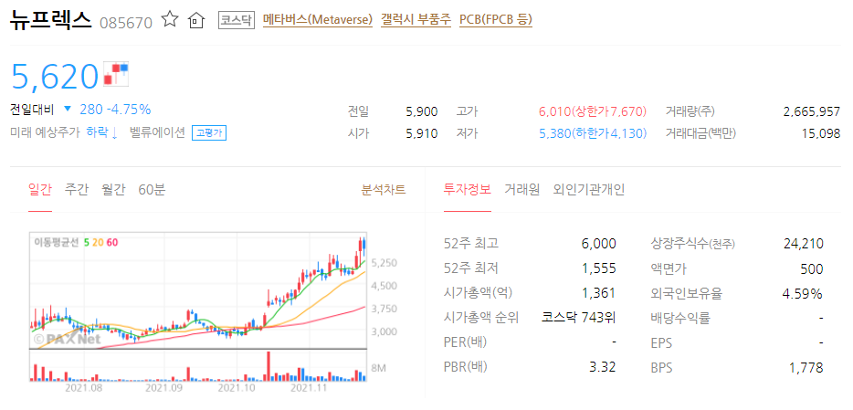Click the 52주 최고 value 6,000

(x=598, y=243)
